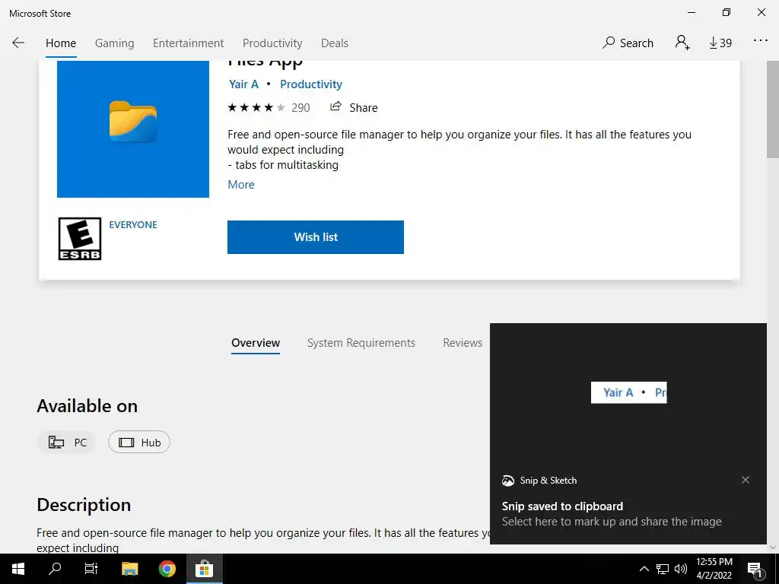Select the Overview tab

(x=256, y=343)
